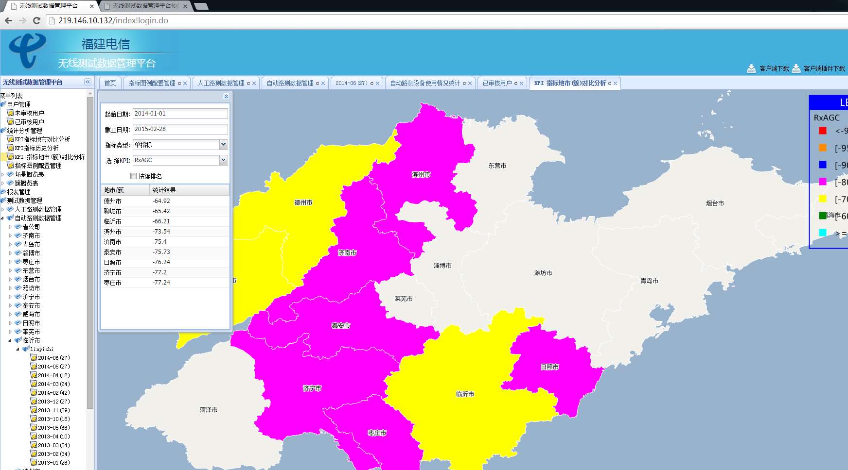Image resolution: width=848 pixels, height=470 pixels.
Task: Open the 客户端插件下载 link
Action: pos(824,68)
